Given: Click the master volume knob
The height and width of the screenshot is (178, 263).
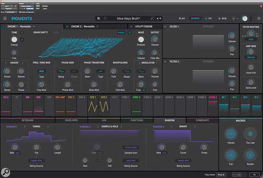Looking at the screenshot, I should click(245, 19).
